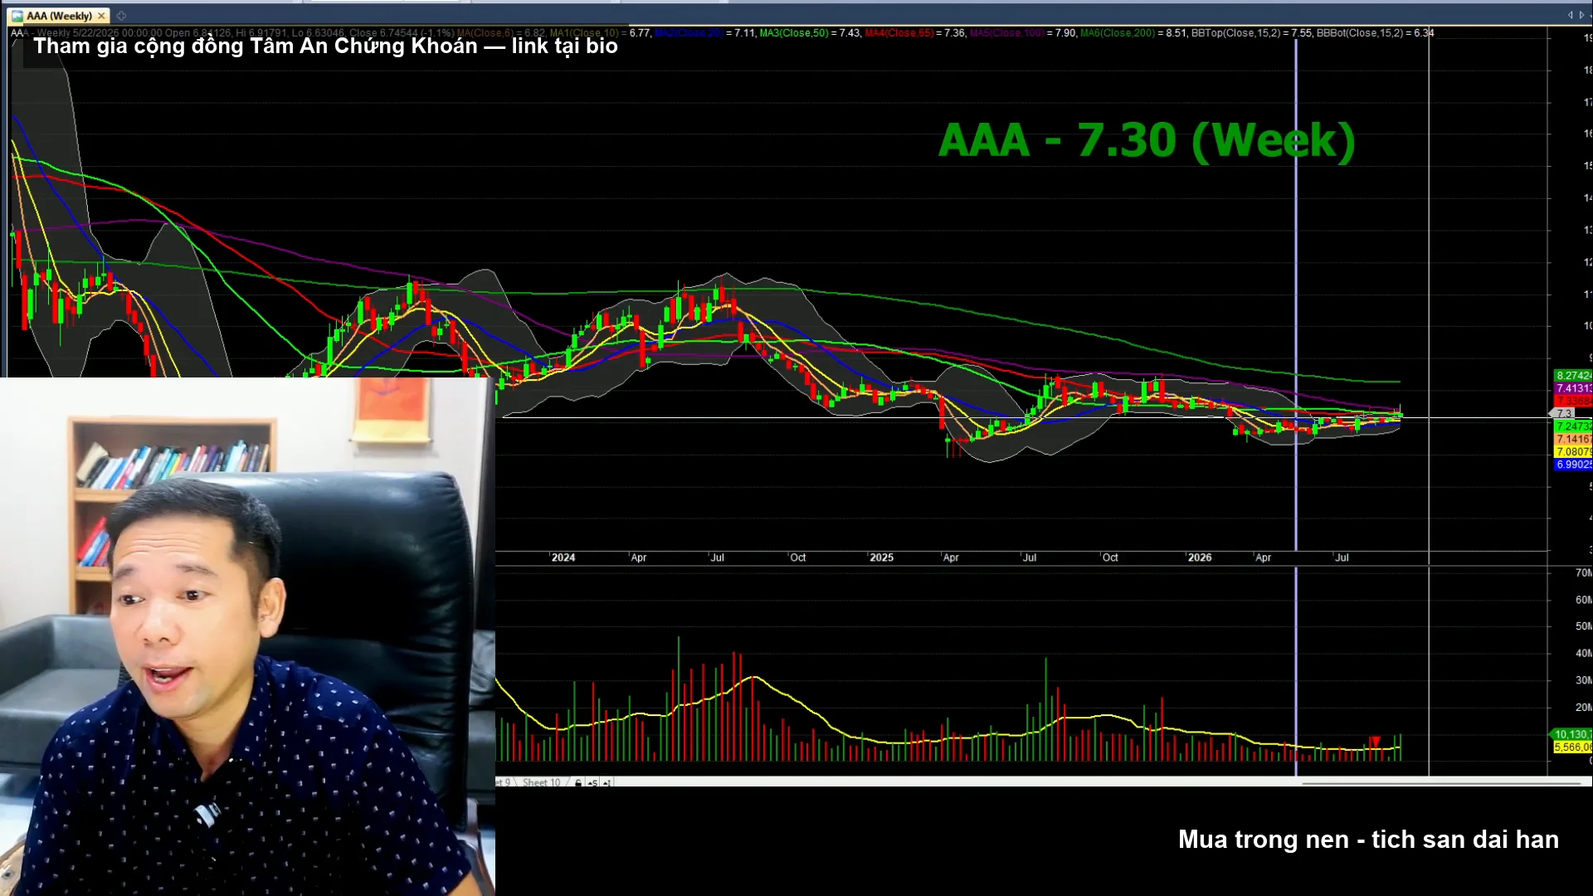Click the 7.4131 purple price label

point(1573,388)
